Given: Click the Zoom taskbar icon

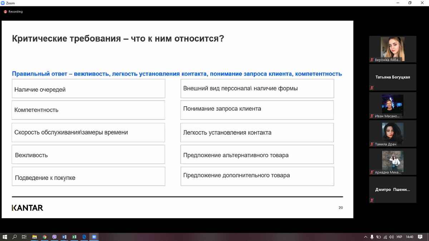Looking at the screenshot, I should pyautogui.click(x=94, y=237).
